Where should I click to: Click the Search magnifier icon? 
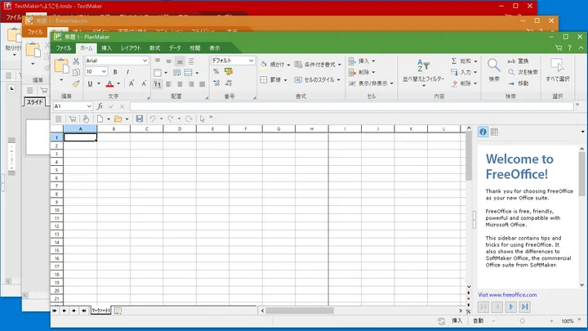pyautogui.click(x=494, y=66)
